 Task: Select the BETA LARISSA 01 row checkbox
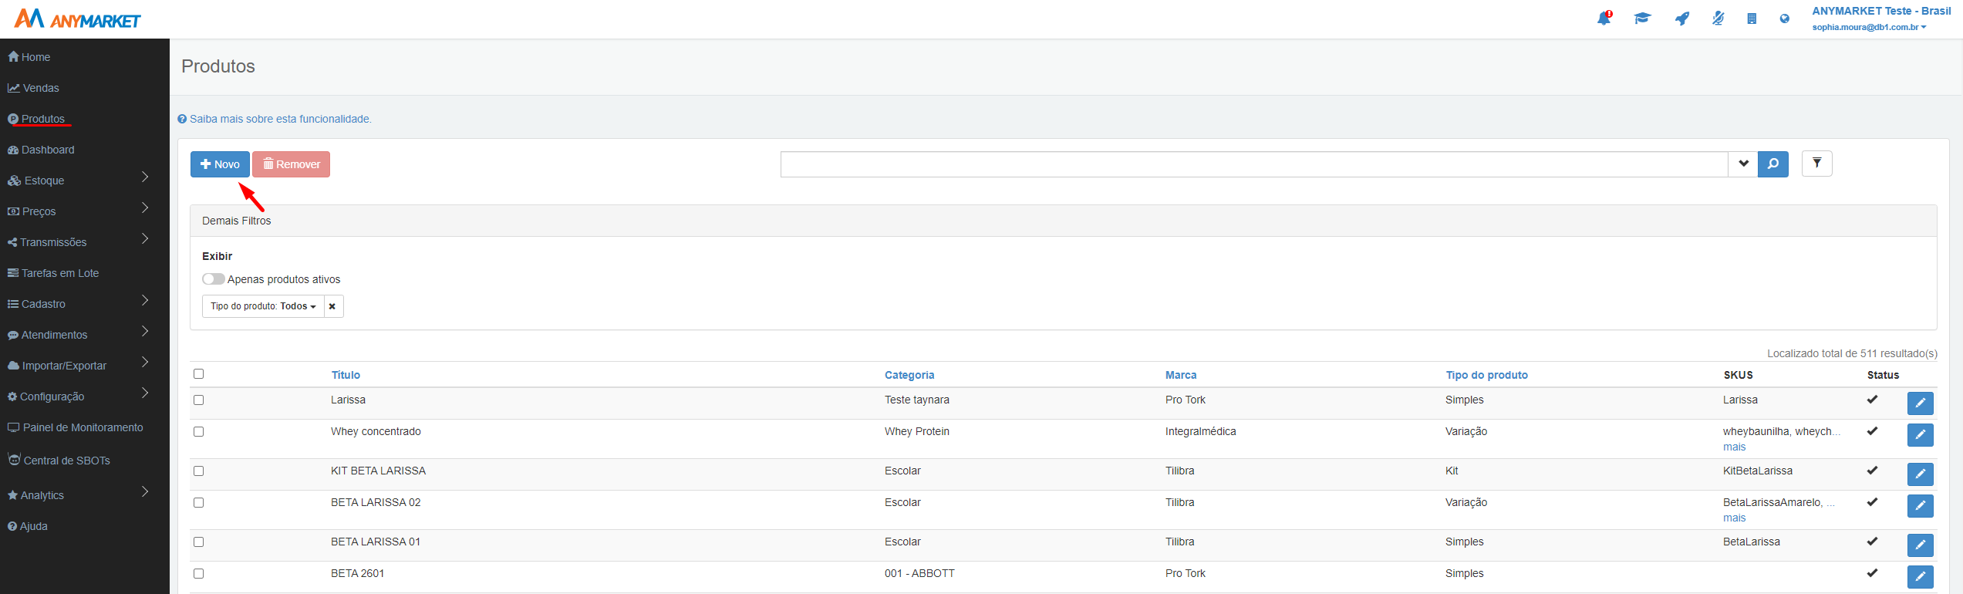click(x=198, y=542)
